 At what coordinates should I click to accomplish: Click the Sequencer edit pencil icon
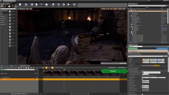pos(49,68)
